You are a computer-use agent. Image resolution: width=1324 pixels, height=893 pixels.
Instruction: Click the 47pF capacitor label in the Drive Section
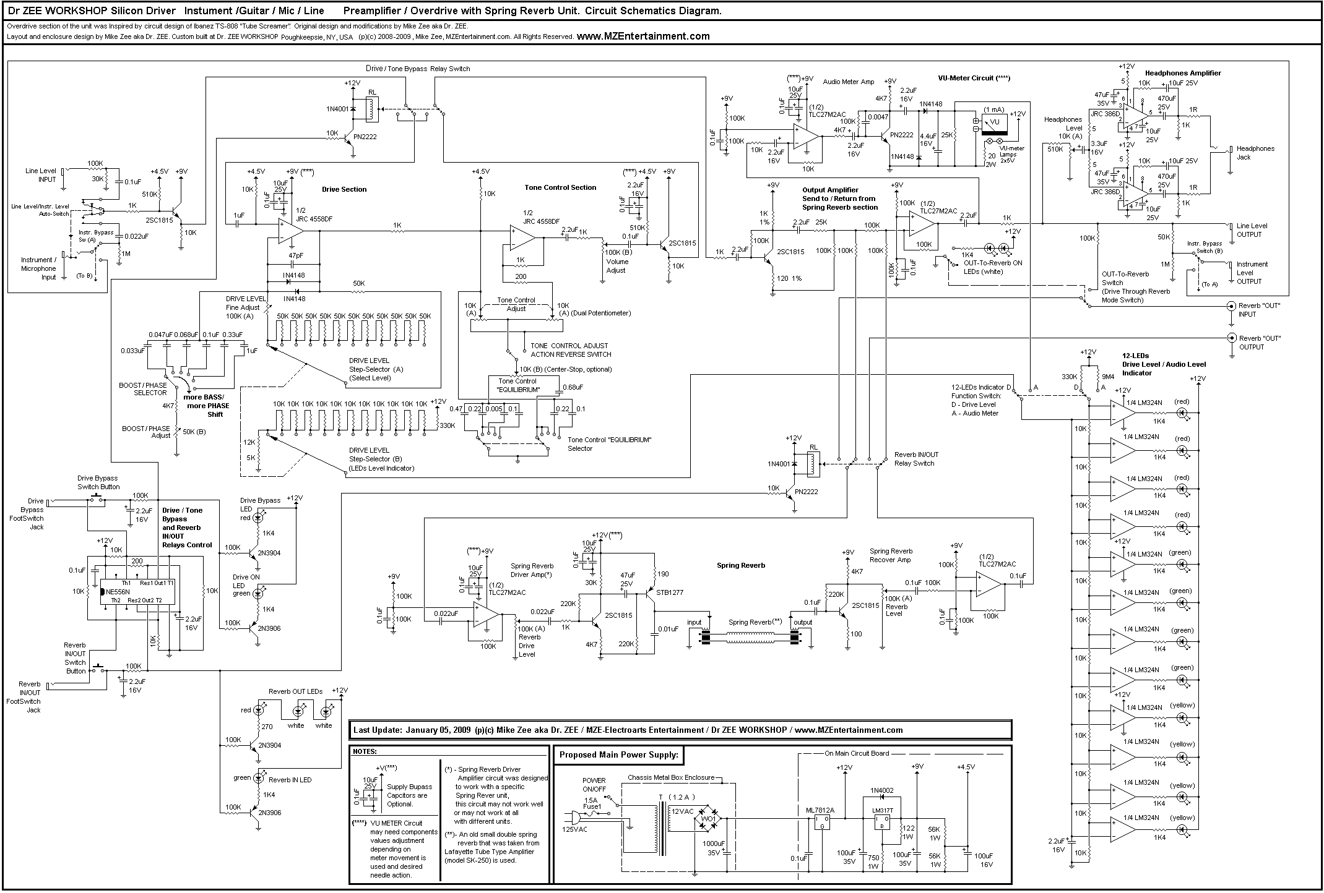[x=296, y=255]
